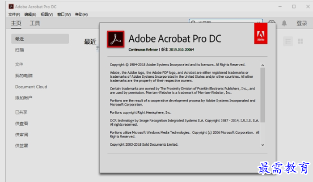Click the search field in toolbar
Screen dimensions: 313x182
click(x=226, y=21)
